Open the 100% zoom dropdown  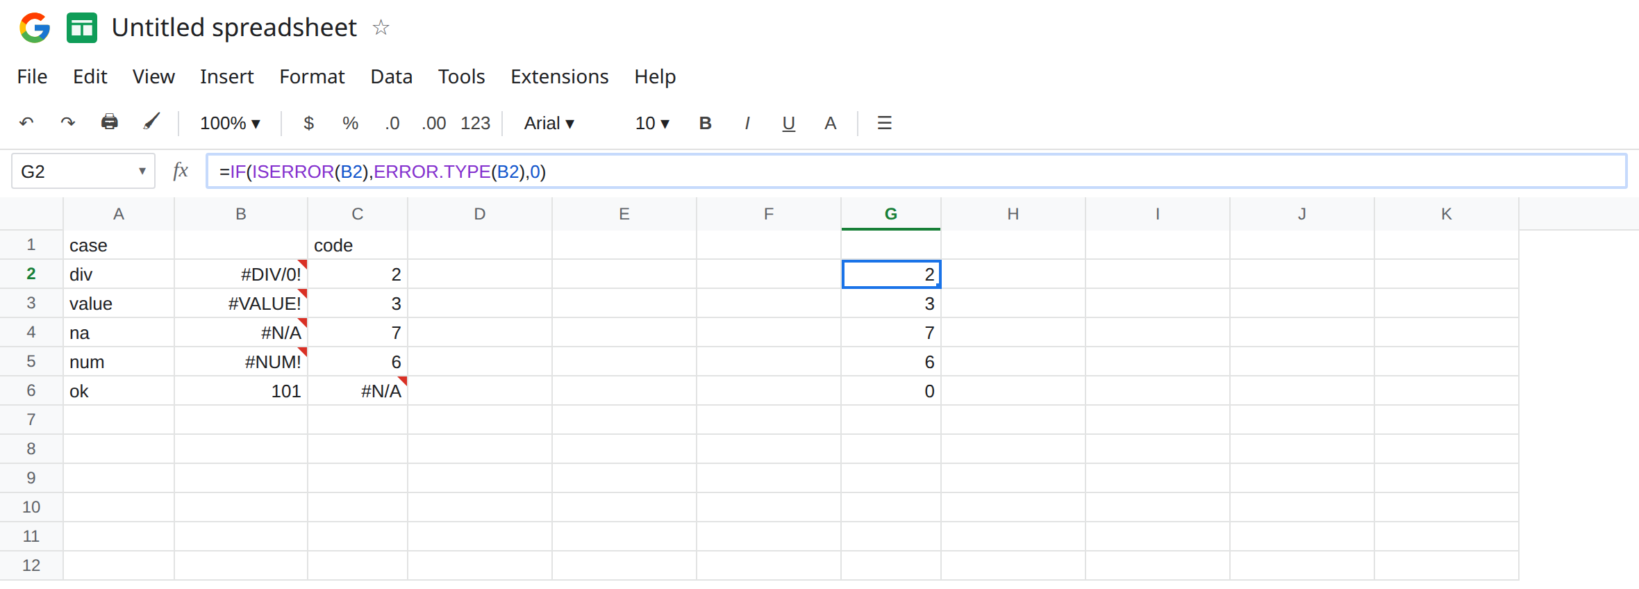(x=230, y=123)
